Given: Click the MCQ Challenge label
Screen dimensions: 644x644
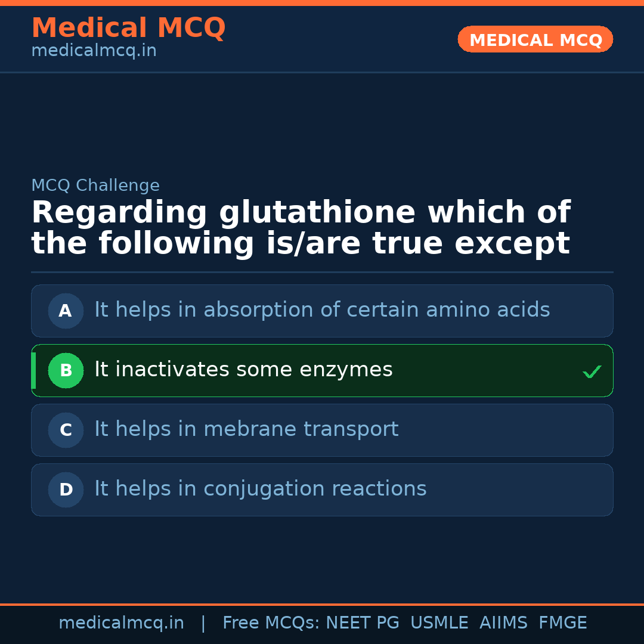Looking at the screenshot, I should tap(95, 185).
